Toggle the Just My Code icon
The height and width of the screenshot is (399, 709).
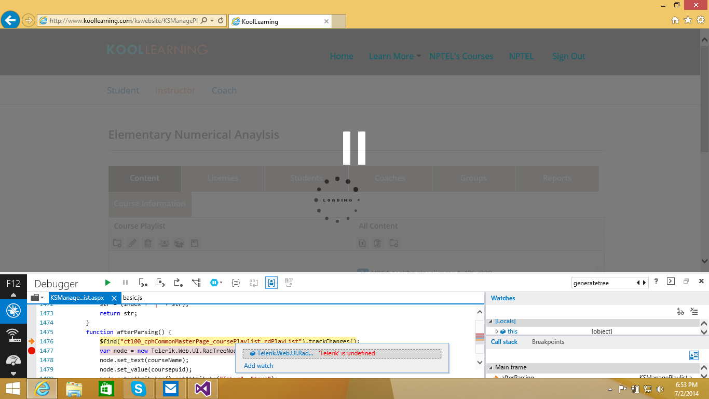coord(271,283)
